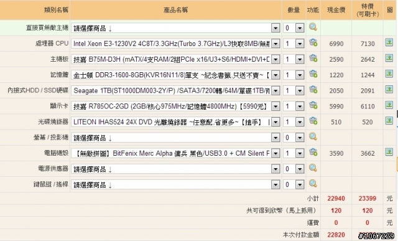View product image for 技嘉 R785OC-2GD card

point(389,105)
